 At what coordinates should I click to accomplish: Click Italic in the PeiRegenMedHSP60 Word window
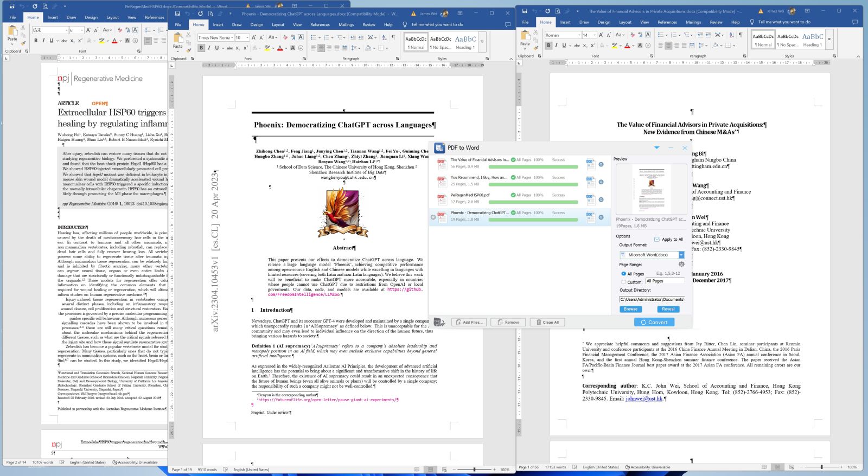(43, 41)
